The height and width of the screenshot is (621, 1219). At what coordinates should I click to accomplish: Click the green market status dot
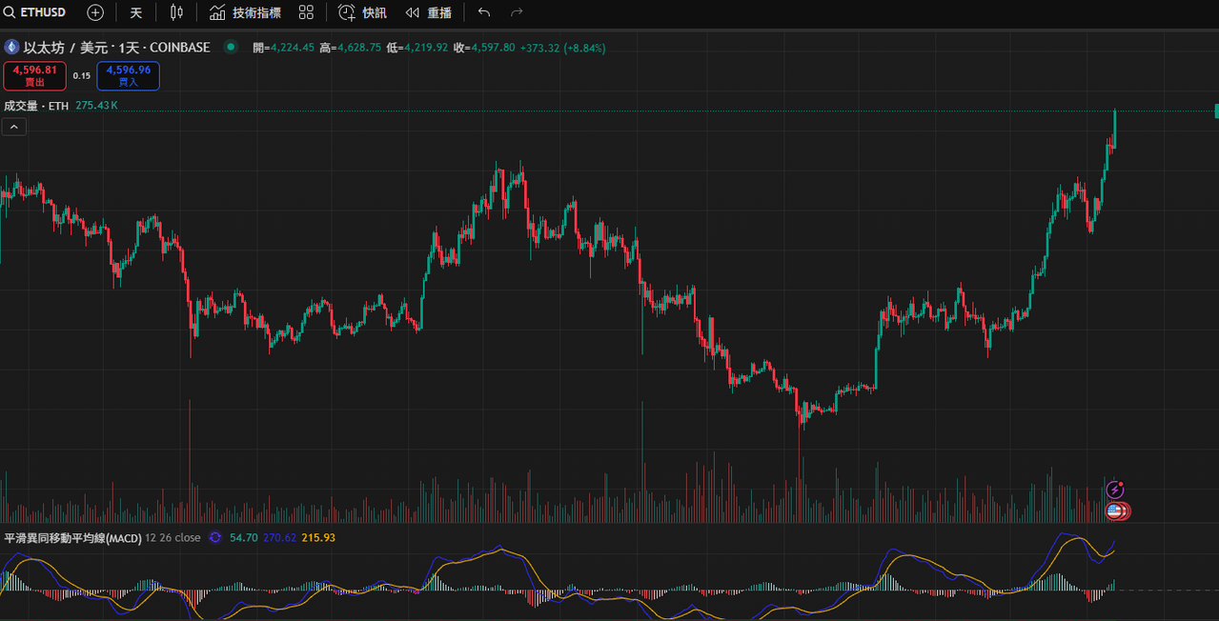point(231,47)
